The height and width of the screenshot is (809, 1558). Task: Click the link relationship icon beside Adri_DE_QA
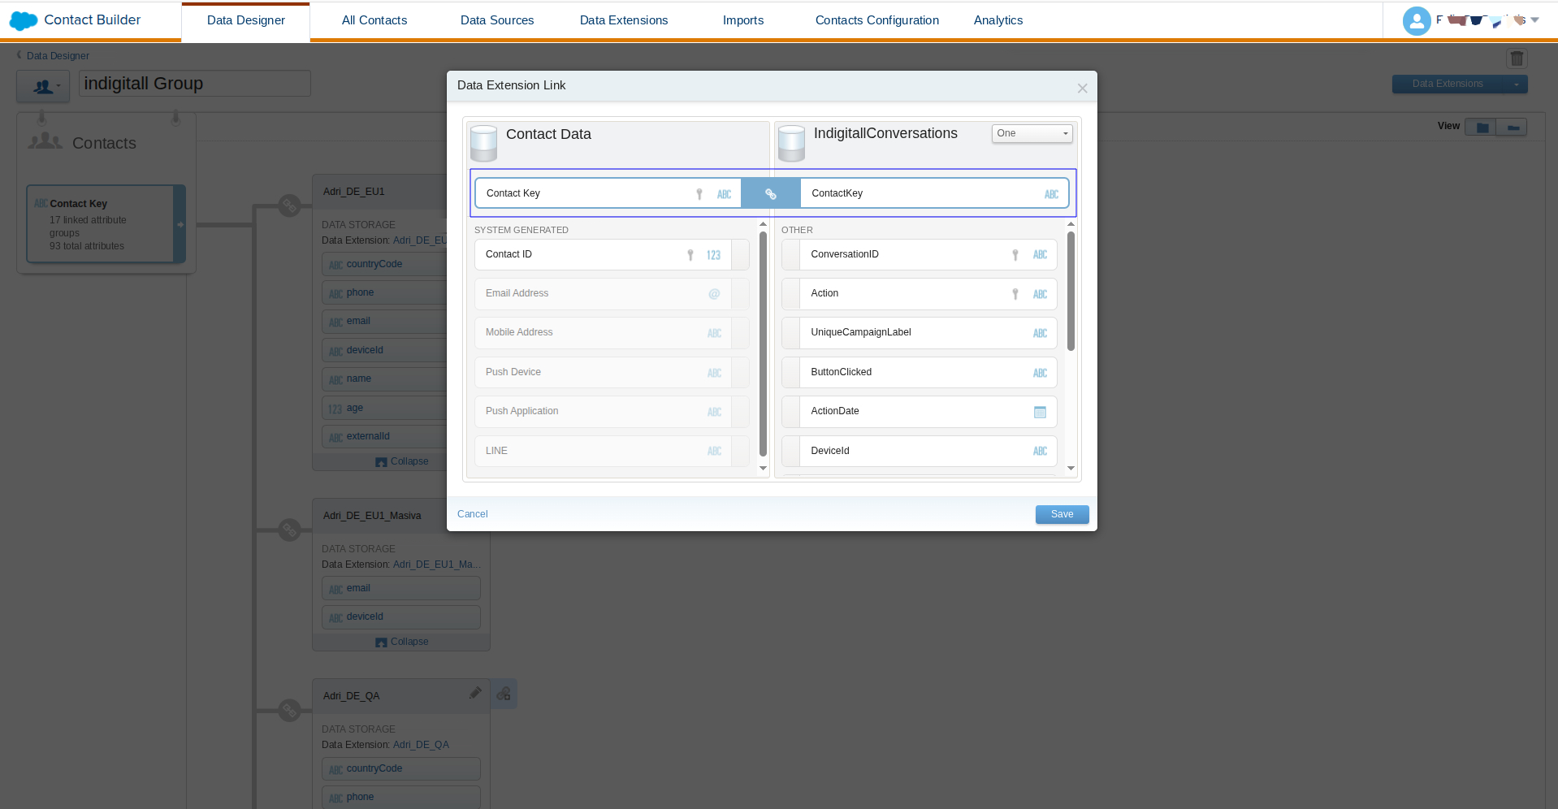coord(504,694)
